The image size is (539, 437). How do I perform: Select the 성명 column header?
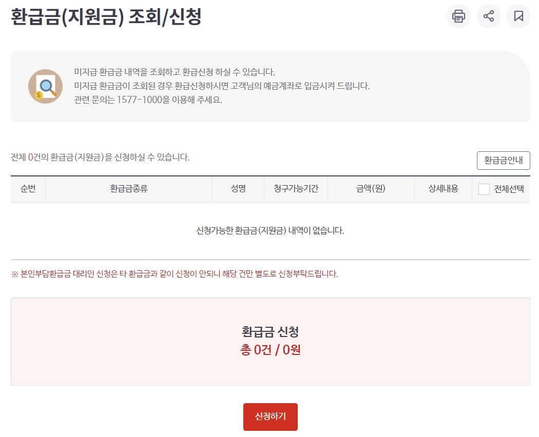pyautogui.click(x=238, y=189)
